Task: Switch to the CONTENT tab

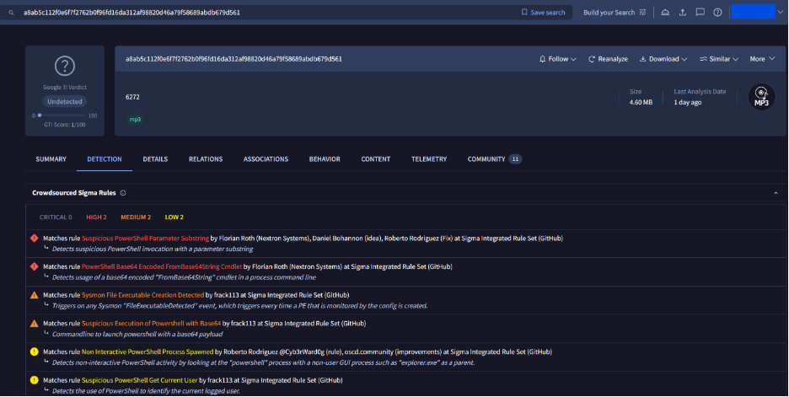Action: (x=375, y=159)
